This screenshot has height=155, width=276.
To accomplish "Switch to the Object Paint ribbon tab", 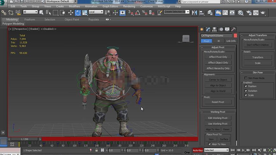I will [x=72, y=19].
